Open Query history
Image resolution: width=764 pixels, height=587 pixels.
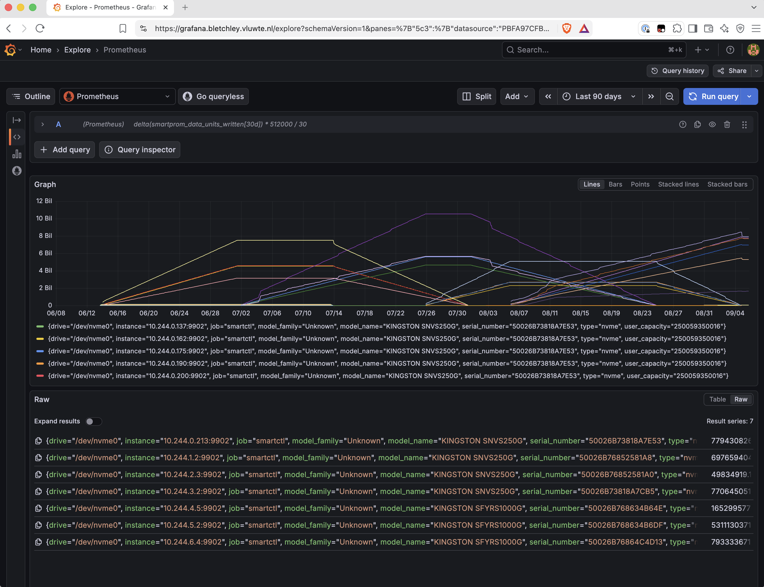click(x=678, y=71)
